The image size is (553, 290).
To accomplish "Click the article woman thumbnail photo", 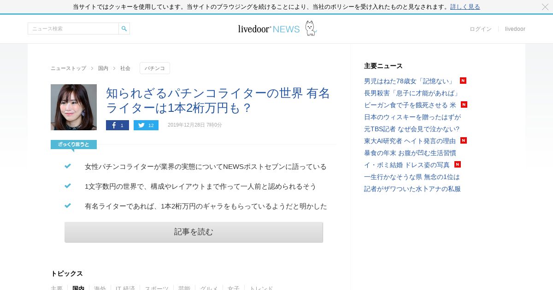I will pyautogui.click(x=74, y=107).
